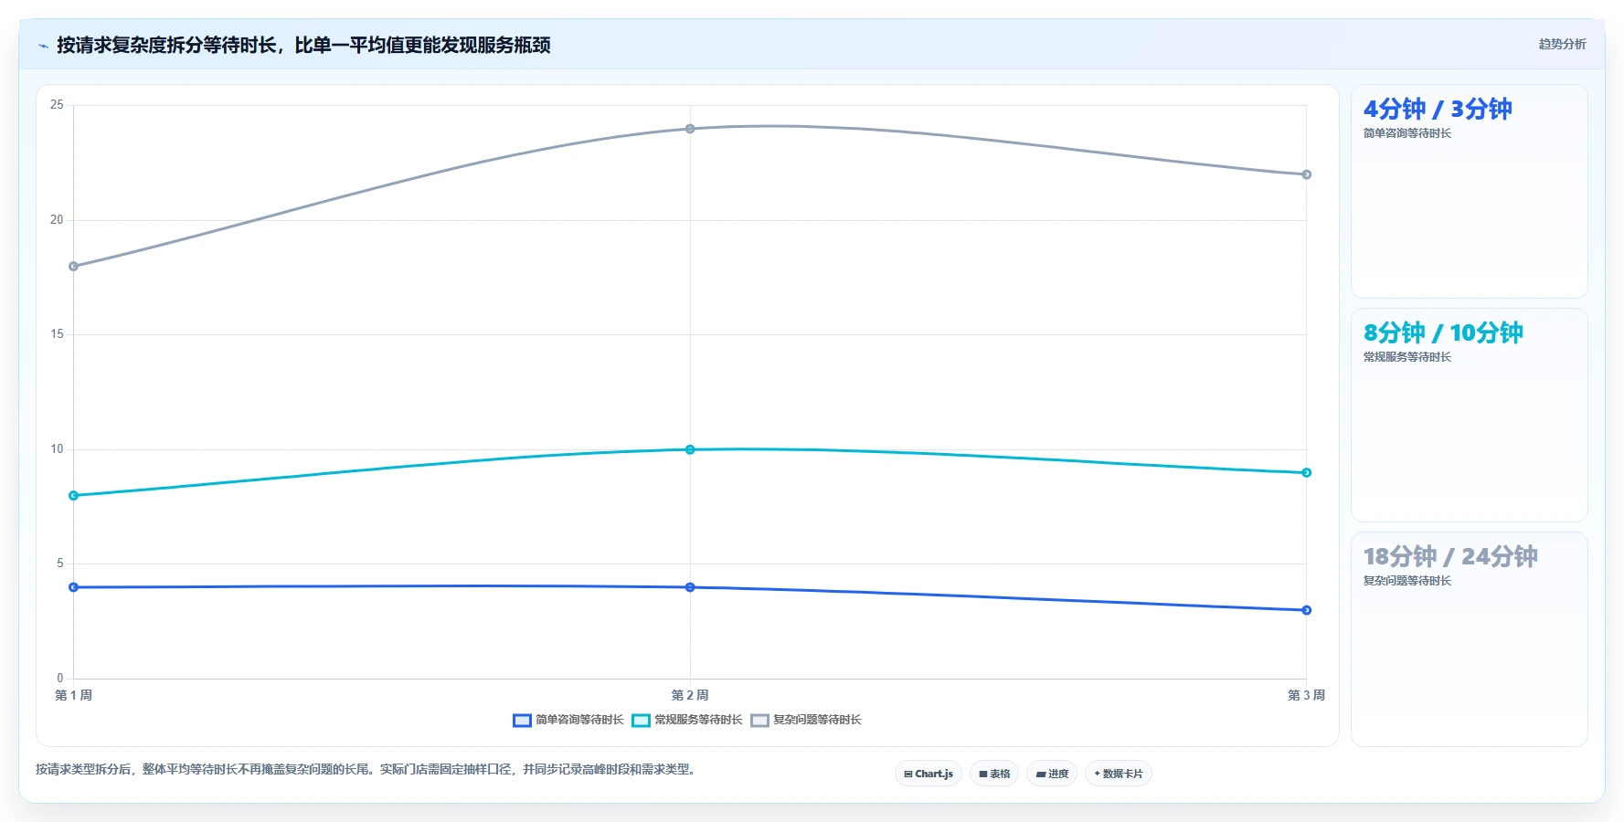Click the y-axis label 15
Viewport: 1624px width, 822px height.
57,334
